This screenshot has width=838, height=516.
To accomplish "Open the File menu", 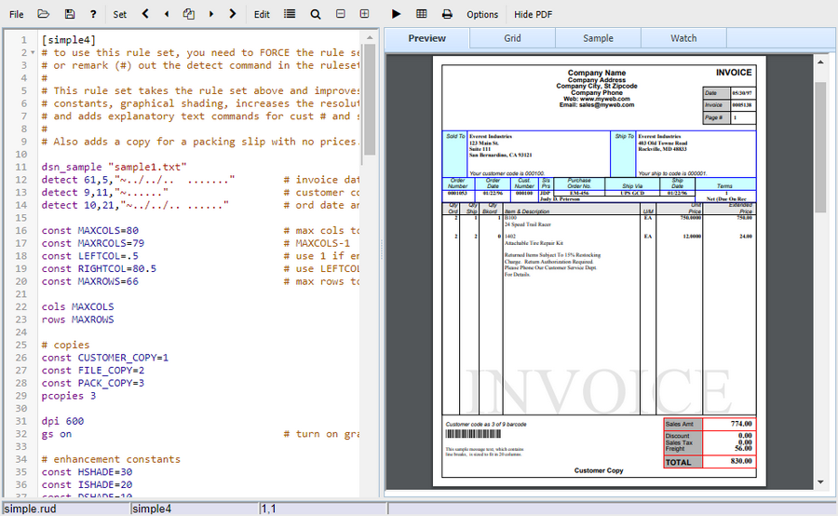I will (x=17, y=14).
